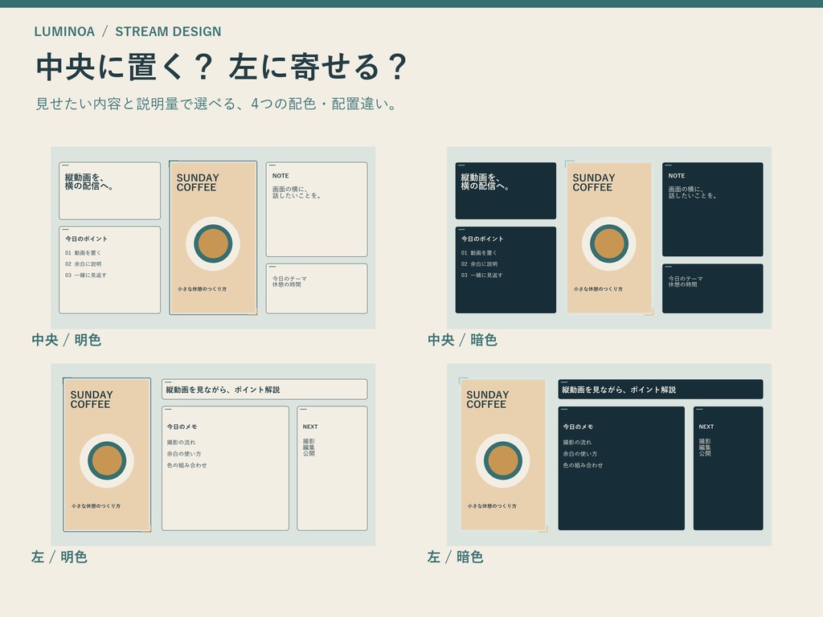Click 今日のメモ heading in 左 / 明色

click(x=182, y=427)
